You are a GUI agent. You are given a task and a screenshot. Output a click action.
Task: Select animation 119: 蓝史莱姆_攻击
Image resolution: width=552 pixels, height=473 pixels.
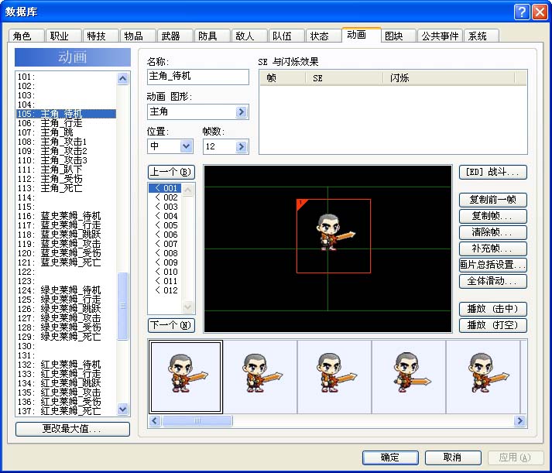(x=66, y=244)
